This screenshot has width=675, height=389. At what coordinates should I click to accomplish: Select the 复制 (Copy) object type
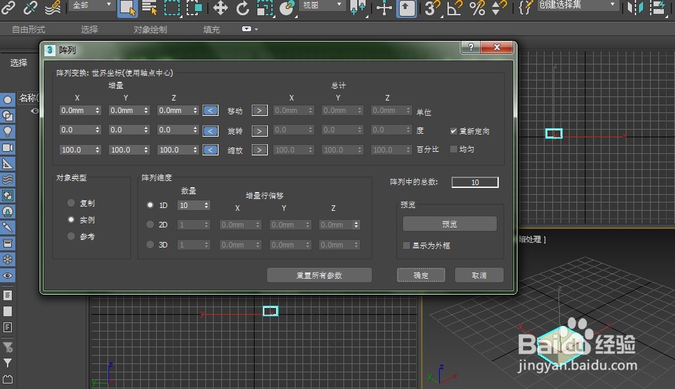click(71, 202)
